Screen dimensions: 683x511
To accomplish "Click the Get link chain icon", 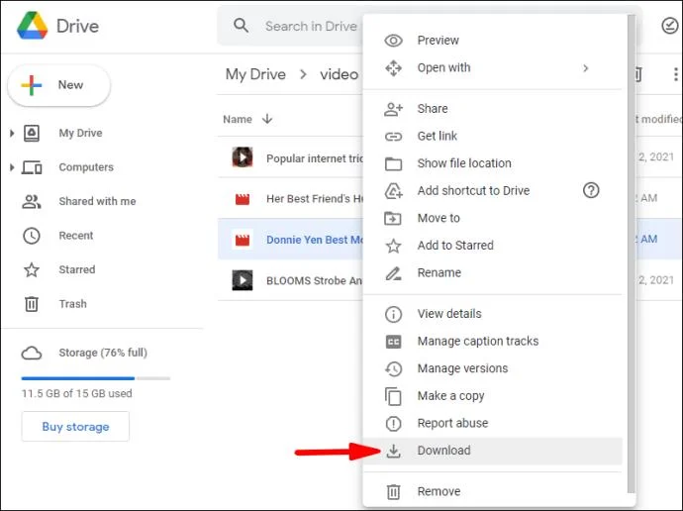I will point(393,137).
